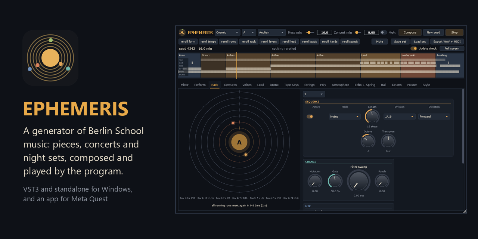Click the reroll form button
Screen dimensions: 478x239
188,41
